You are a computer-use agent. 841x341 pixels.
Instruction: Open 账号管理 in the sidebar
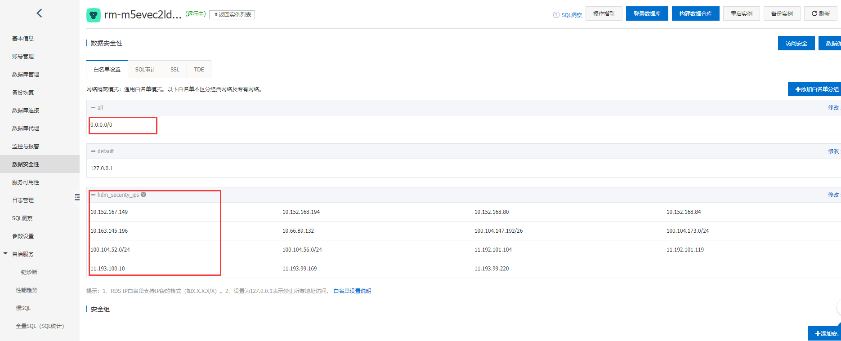[23, 56]
